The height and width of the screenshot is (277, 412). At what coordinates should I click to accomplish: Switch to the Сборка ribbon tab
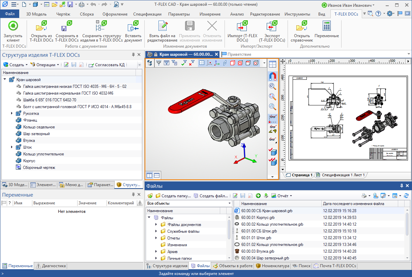coord(87,14)
